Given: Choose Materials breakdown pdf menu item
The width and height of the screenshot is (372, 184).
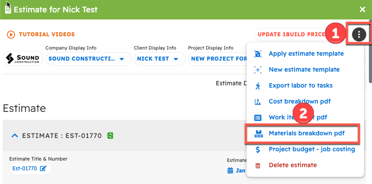Looking at the screenshot, I should 306,133.
